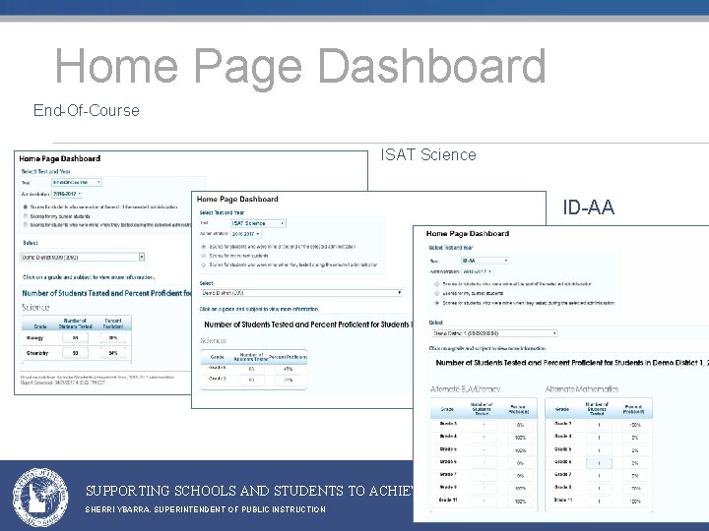Open the ID-AA Test dropdown
Viewport: 709px width, 531px height.
pos(484,261)
